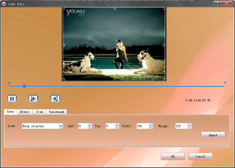
Task: Click the 'Keep original' zoom combo box text
Action: (33, 126)
